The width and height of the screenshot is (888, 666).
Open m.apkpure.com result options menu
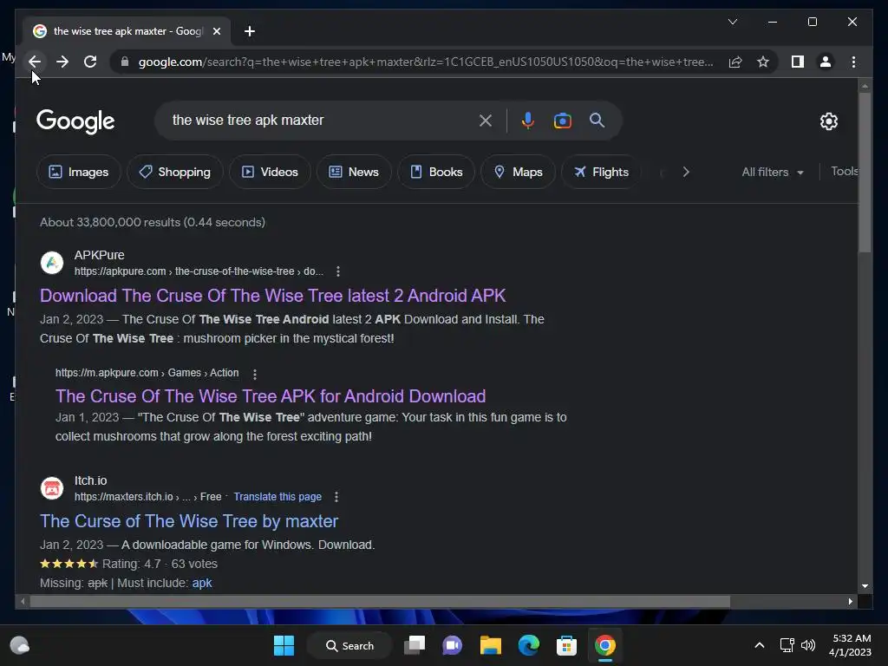(255, 374)
